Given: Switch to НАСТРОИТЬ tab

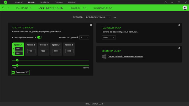Looking at the screenshot, I should pos(23,8).
